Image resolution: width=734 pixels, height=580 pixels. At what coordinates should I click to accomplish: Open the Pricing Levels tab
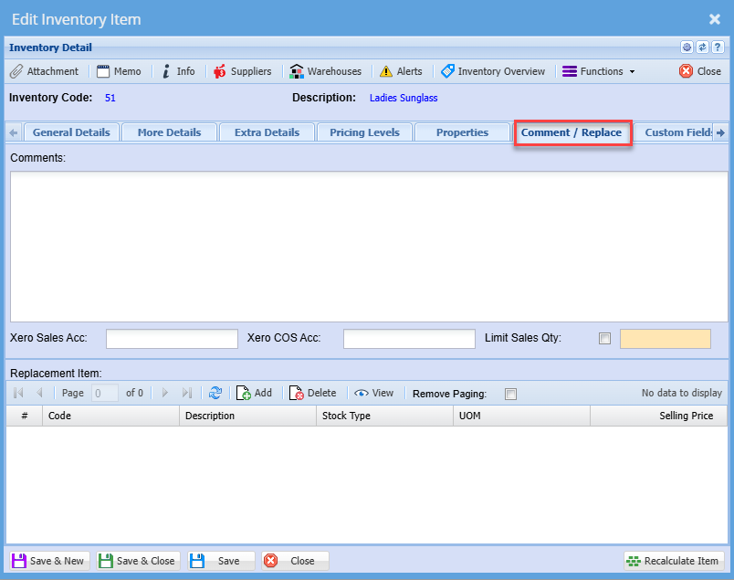coord(364,132)
